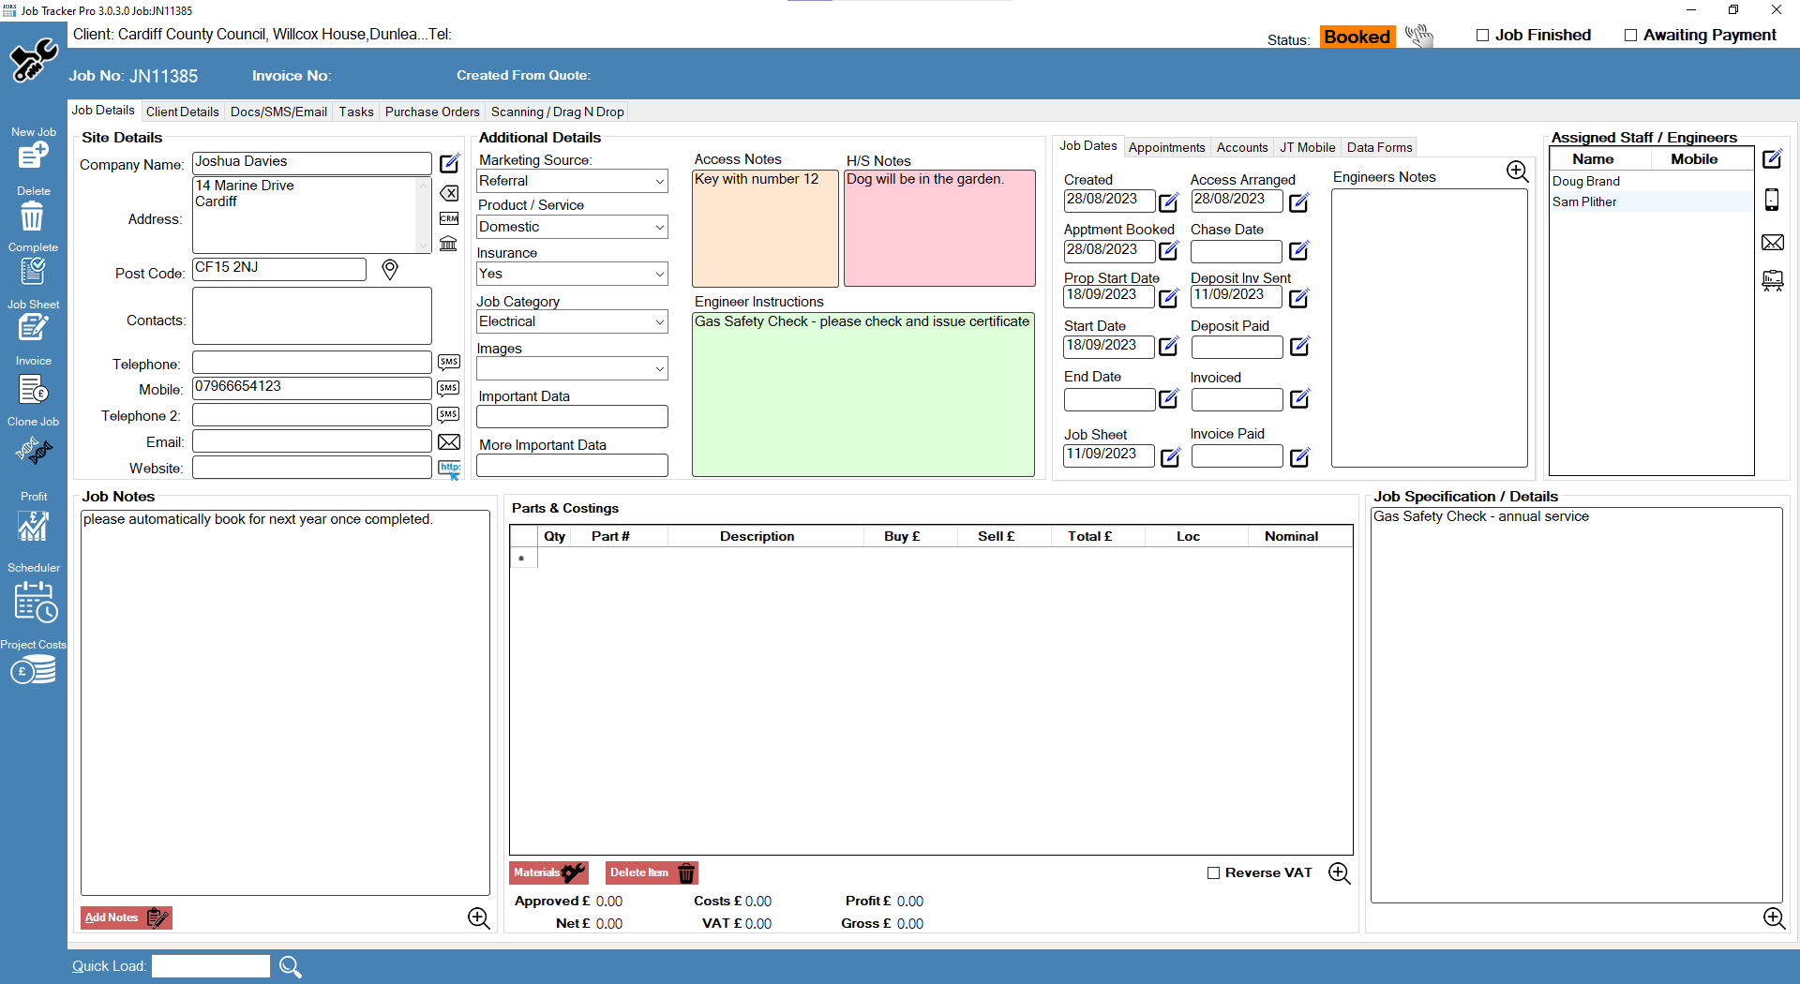Open the Accounts tab
This screenshot has width=1800, height=984.
point(1241,147)
